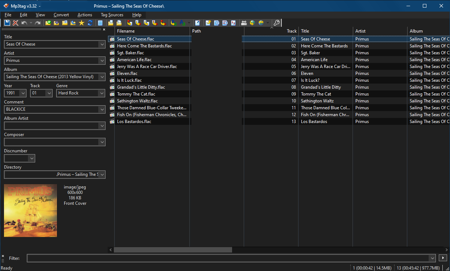Screen dimensions: 450x271
Task: Sort by the Path column header
Action: [x=217, y=31]
